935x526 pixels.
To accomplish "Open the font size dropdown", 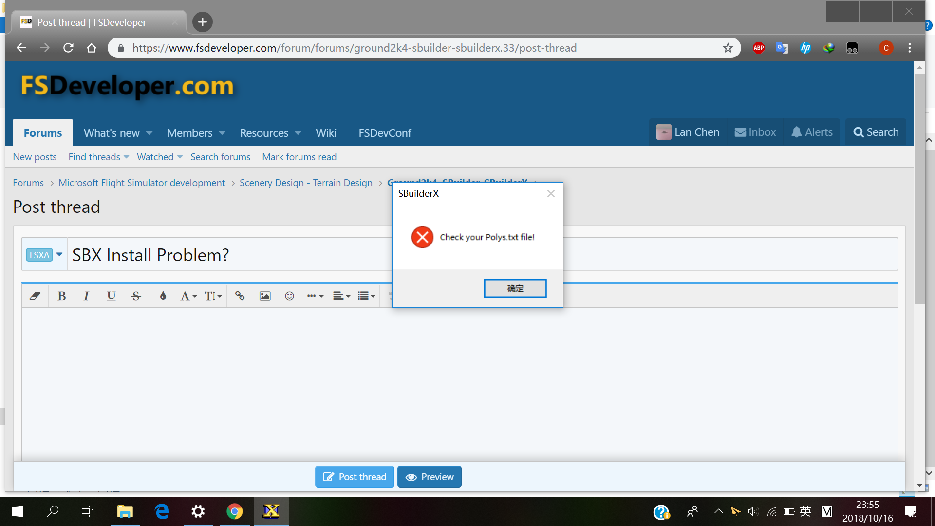I will (213, 296).
